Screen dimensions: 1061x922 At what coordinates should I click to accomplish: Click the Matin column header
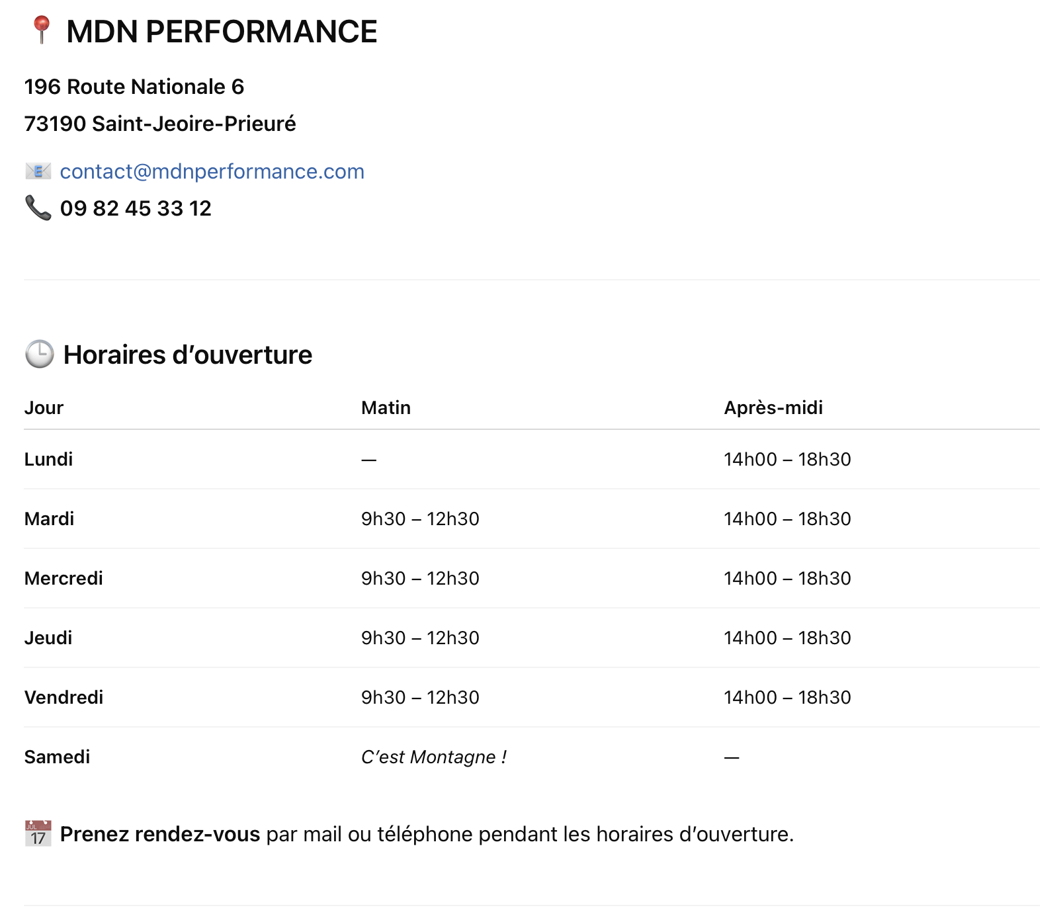[386, 407]
